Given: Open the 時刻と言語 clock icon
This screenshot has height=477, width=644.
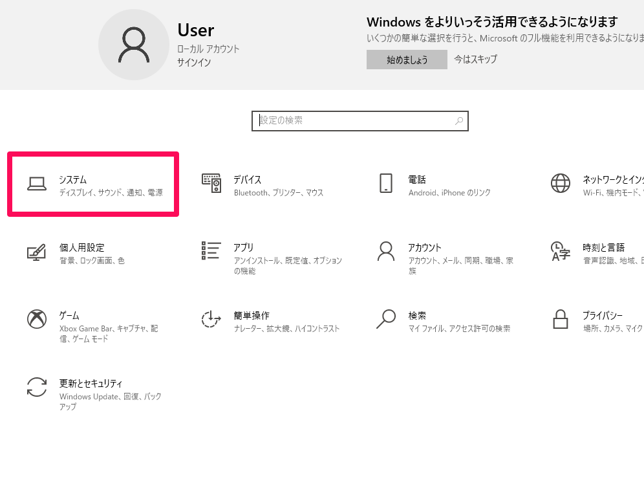Looking at the screenshot, I should [x=561, y=251].
